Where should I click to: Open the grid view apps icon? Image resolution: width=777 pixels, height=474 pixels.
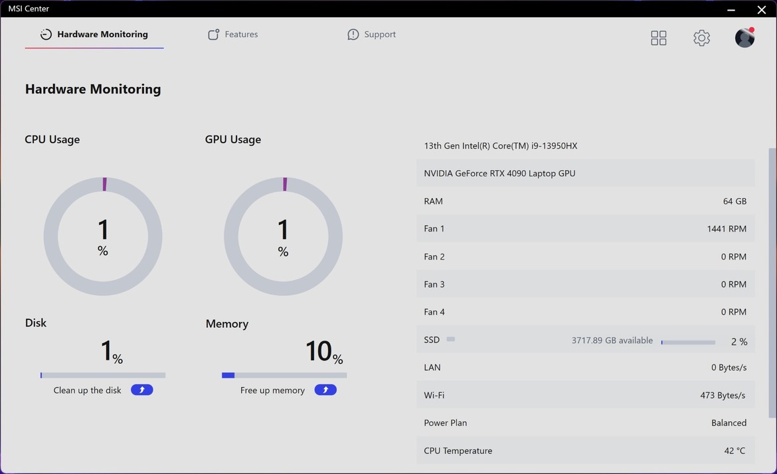659,38
